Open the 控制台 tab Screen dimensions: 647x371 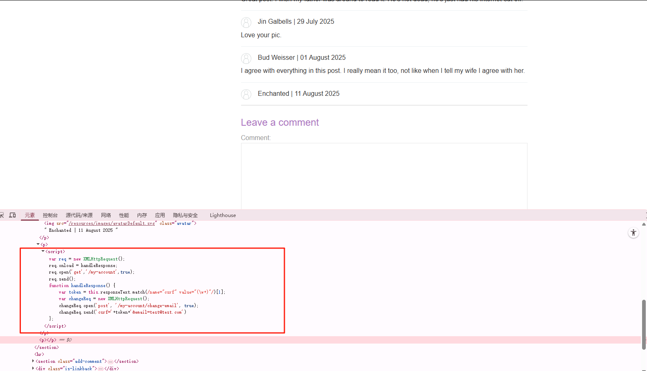coord(50,215)
